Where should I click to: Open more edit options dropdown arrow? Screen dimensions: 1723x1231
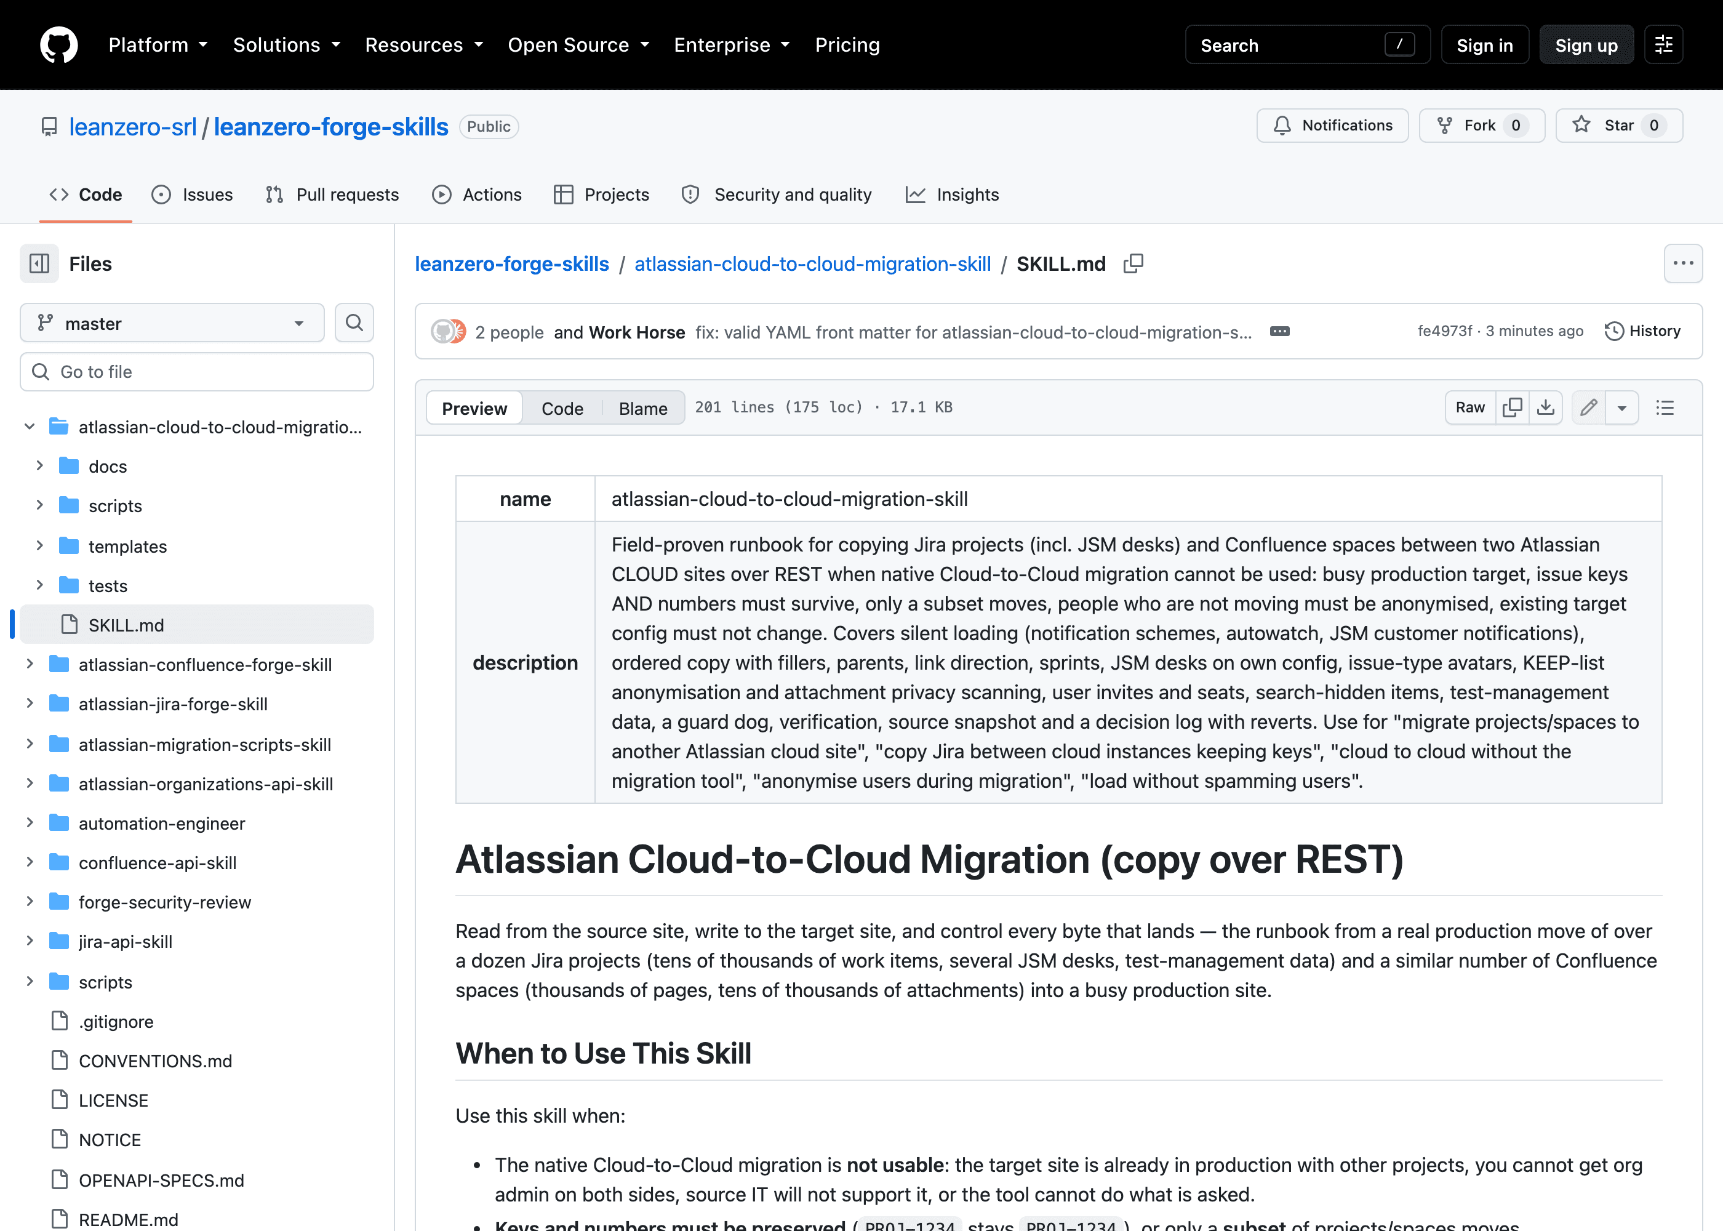click(x=1622, y=408)
